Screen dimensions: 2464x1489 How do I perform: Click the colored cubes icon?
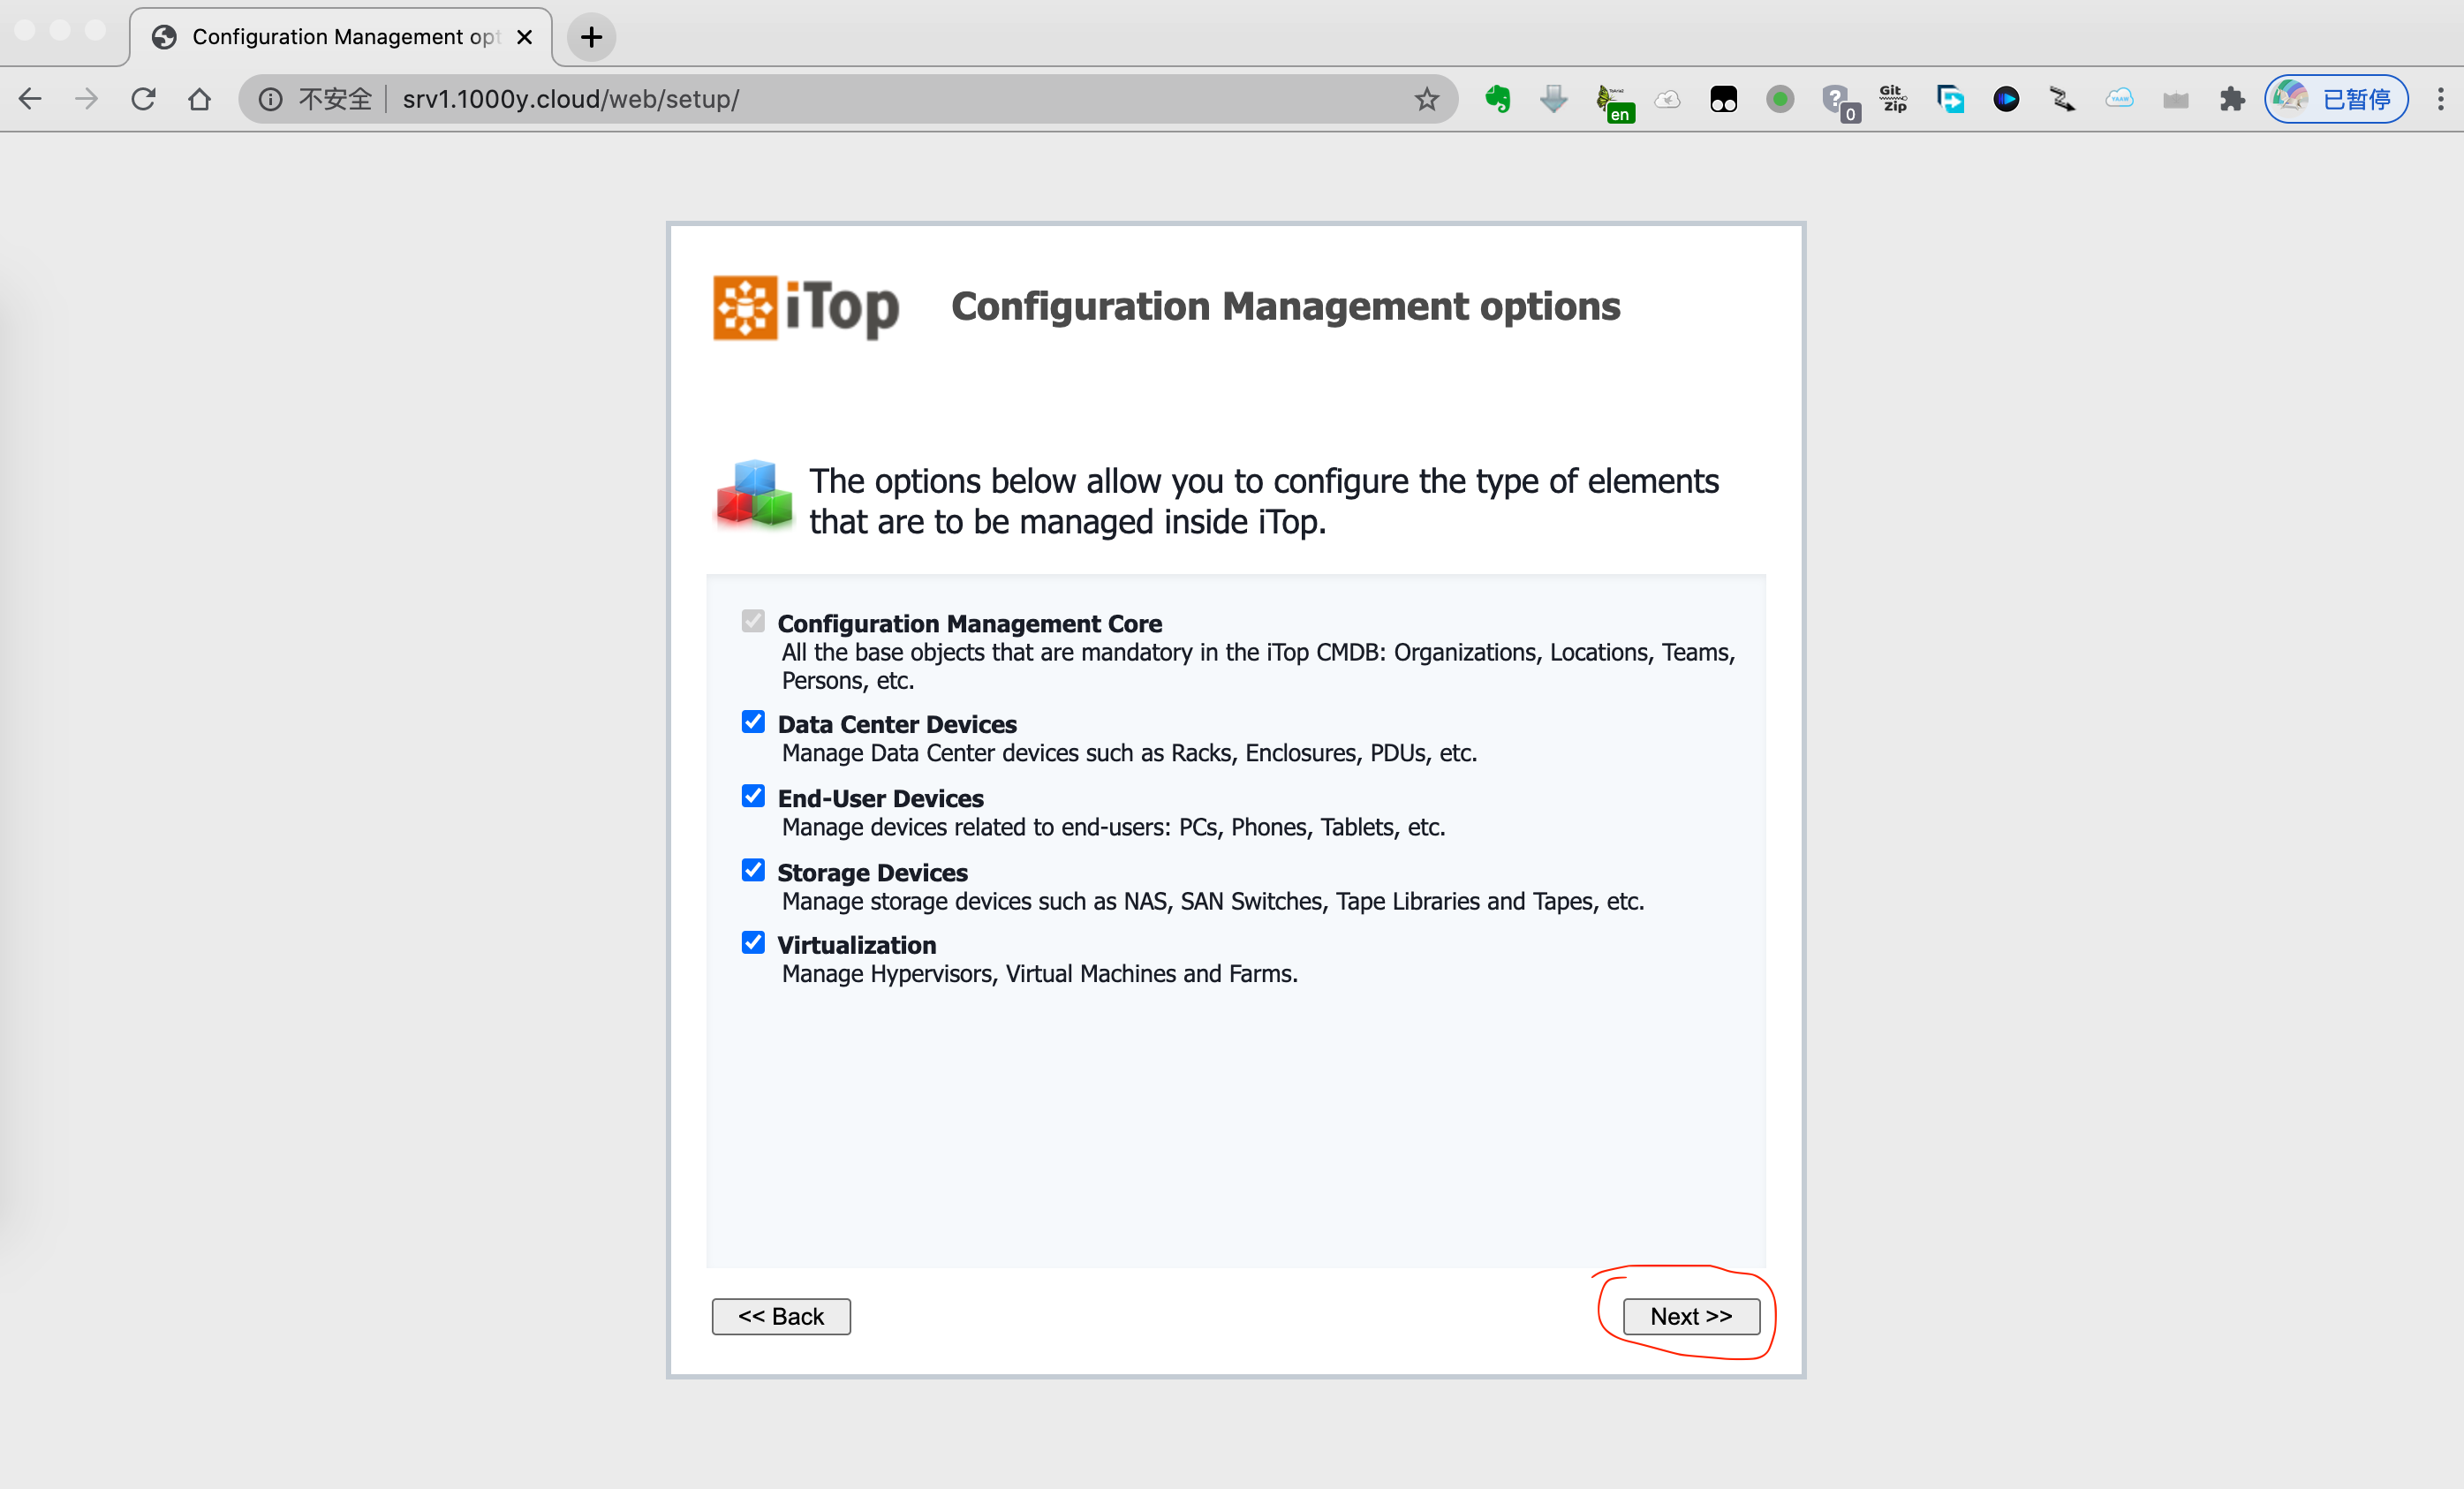(754, 494)
